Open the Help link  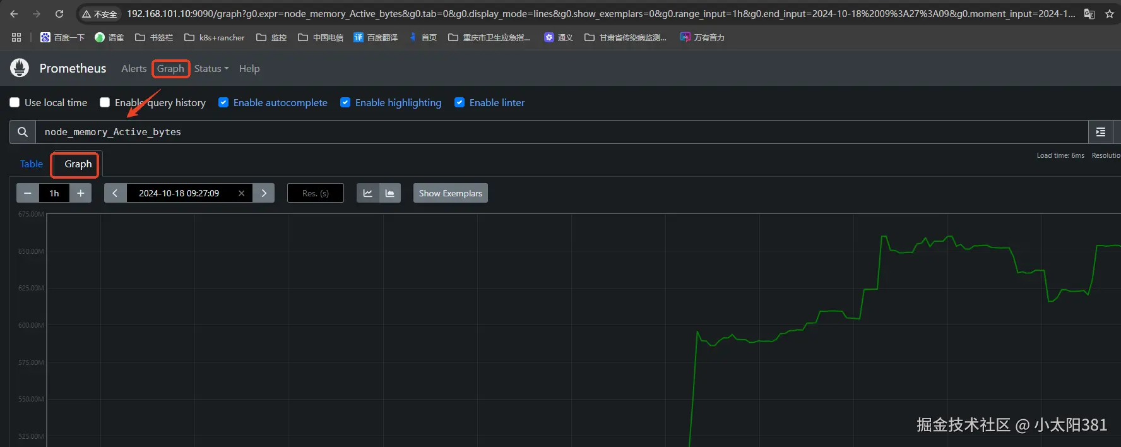coord(249,68)
